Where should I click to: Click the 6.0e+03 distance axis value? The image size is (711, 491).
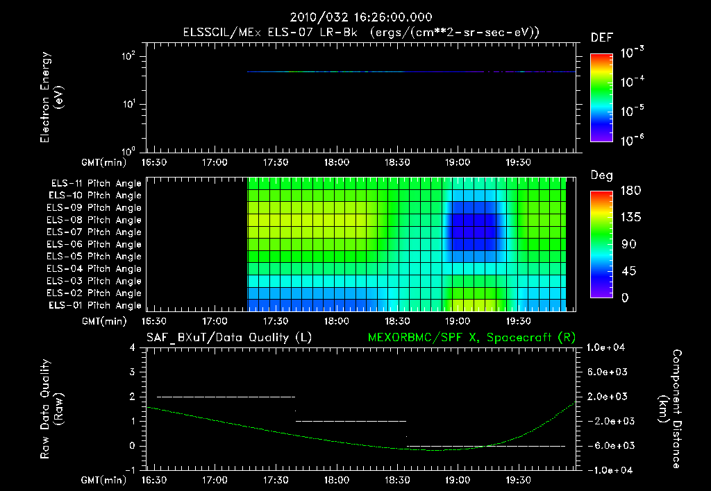[608, 372]
